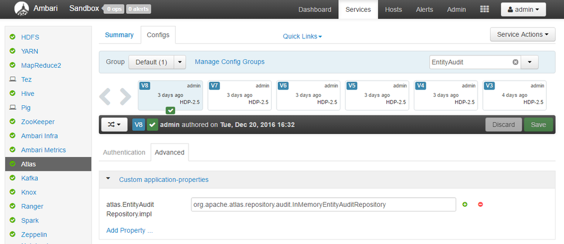The width and height of the screenshot is (564, 244).
Task: Switch to the Summary tab
Action: tap(119, 35)
